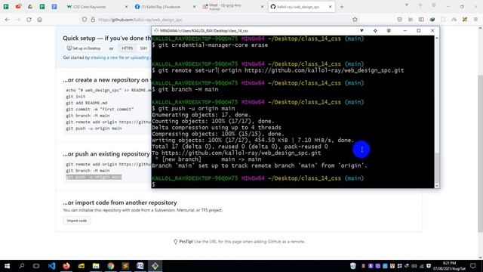The width and height of the screenshot is (483, 272).
Task: View site security padlock info
Action: (x=93, y=20)
